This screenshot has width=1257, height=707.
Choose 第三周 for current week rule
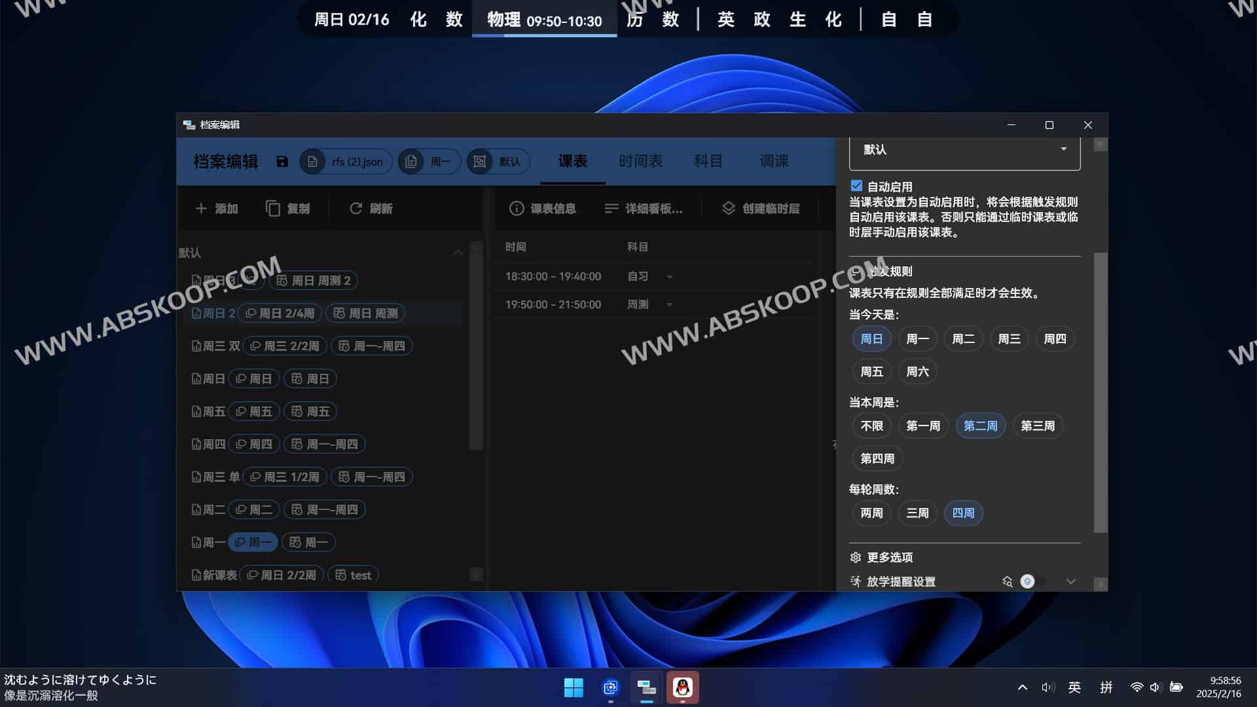(x=1038, y=426)
